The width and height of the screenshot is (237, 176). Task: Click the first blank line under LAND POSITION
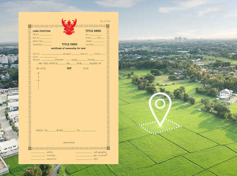tap(45, 35)
